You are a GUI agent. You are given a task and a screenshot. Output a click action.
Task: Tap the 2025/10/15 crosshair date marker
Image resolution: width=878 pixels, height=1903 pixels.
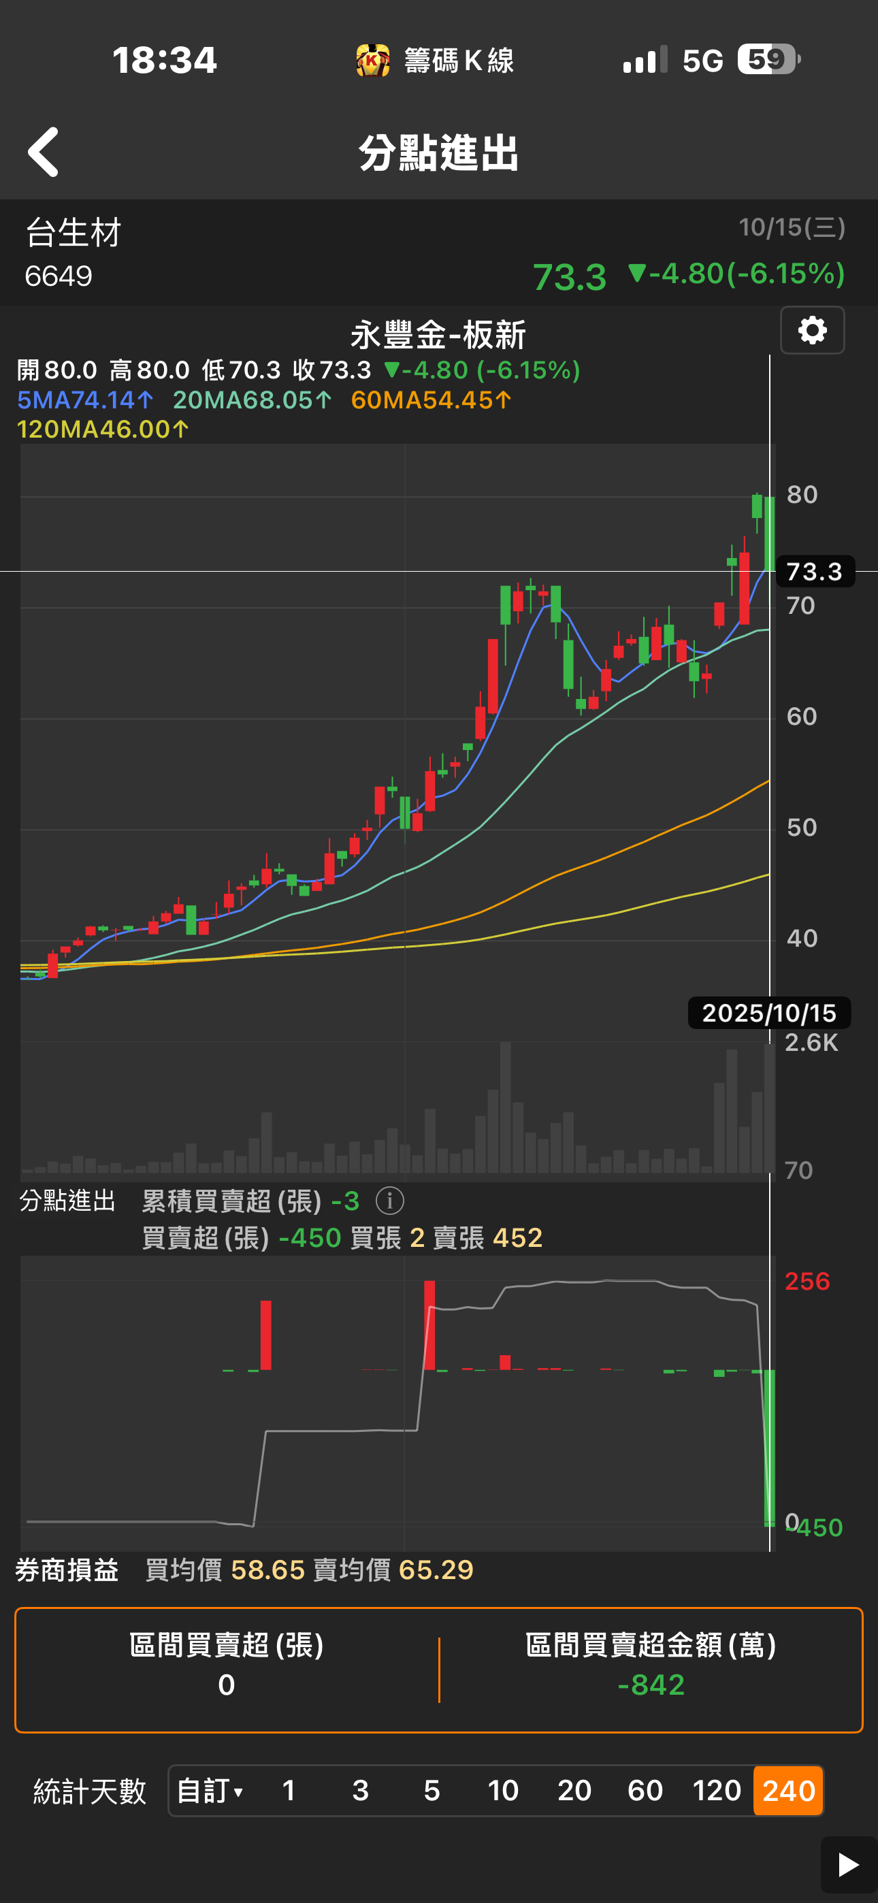point(768,1013)
